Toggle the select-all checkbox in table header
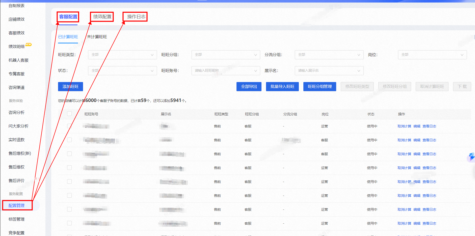 pyautogui.click(x=69, y=114)
